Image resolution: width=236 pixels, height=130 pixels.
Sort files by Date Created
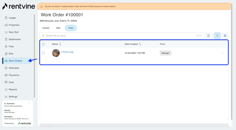point(133,44)
